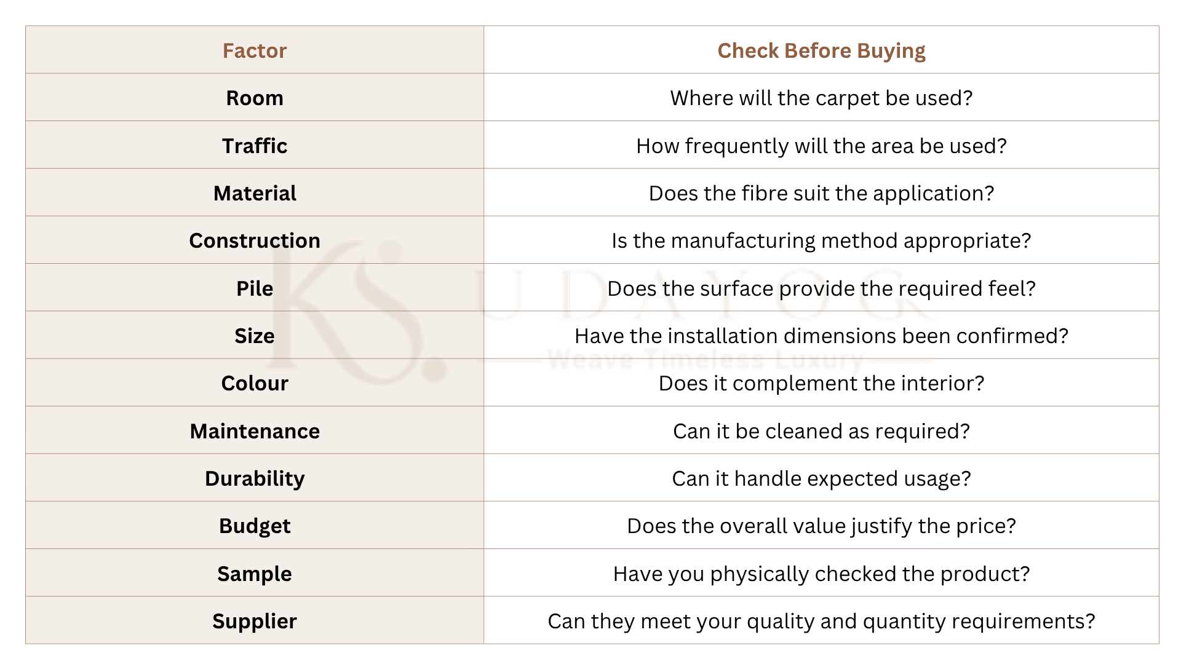The image size is (1181, 664).
Task: Select 'Does the overall value justify the price?'
Action: (821, 526)
